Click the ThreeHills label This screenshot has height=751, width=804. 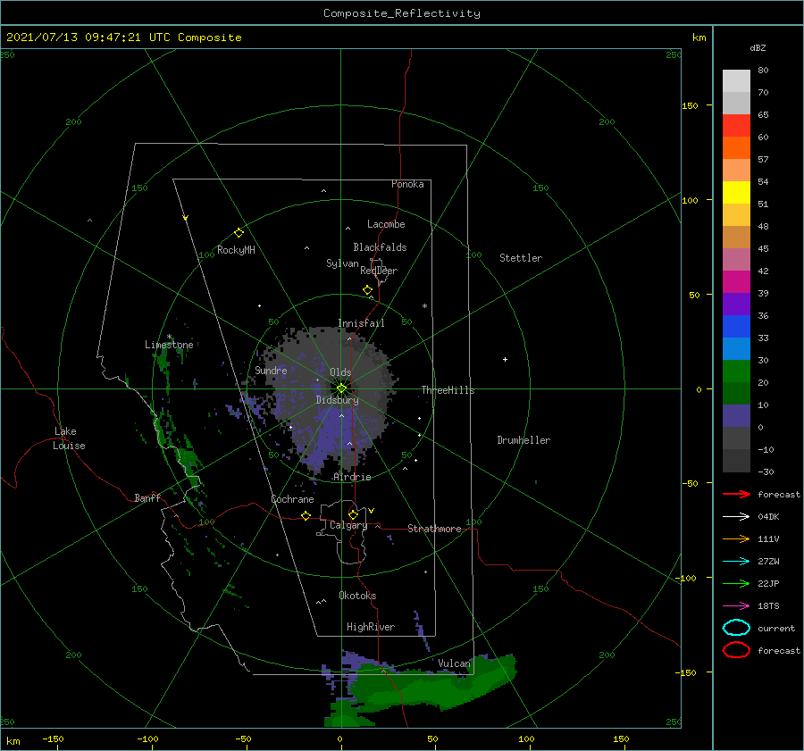pyautogui.click(x=448, y=390)
